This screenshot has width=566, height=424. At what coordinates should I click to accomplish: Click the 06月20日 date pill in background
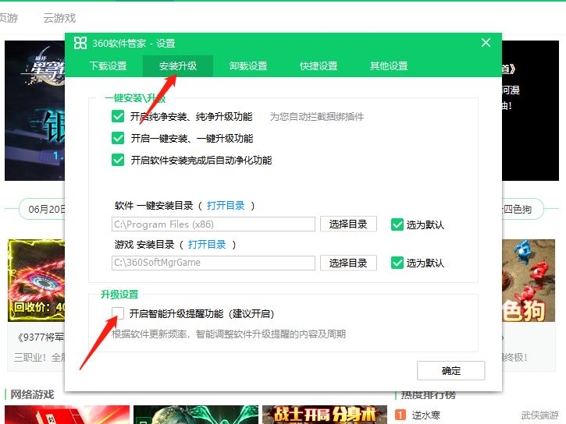(x=42, y=209)
